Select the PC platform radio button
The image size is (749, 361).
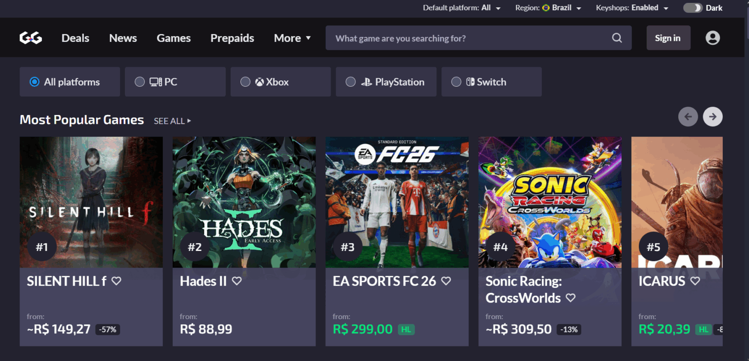(x=140, y=82)
